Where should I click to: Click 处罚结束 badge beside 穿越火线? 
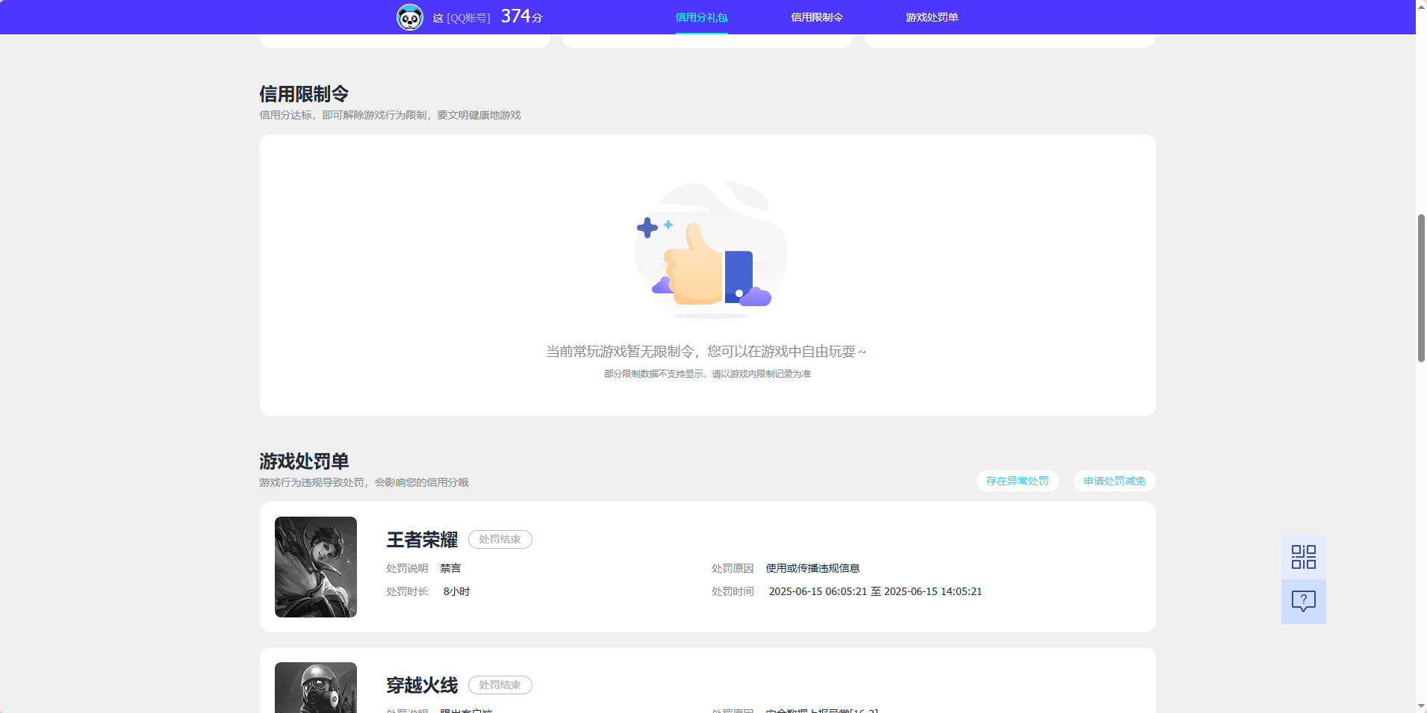click(x=500, y=685)
